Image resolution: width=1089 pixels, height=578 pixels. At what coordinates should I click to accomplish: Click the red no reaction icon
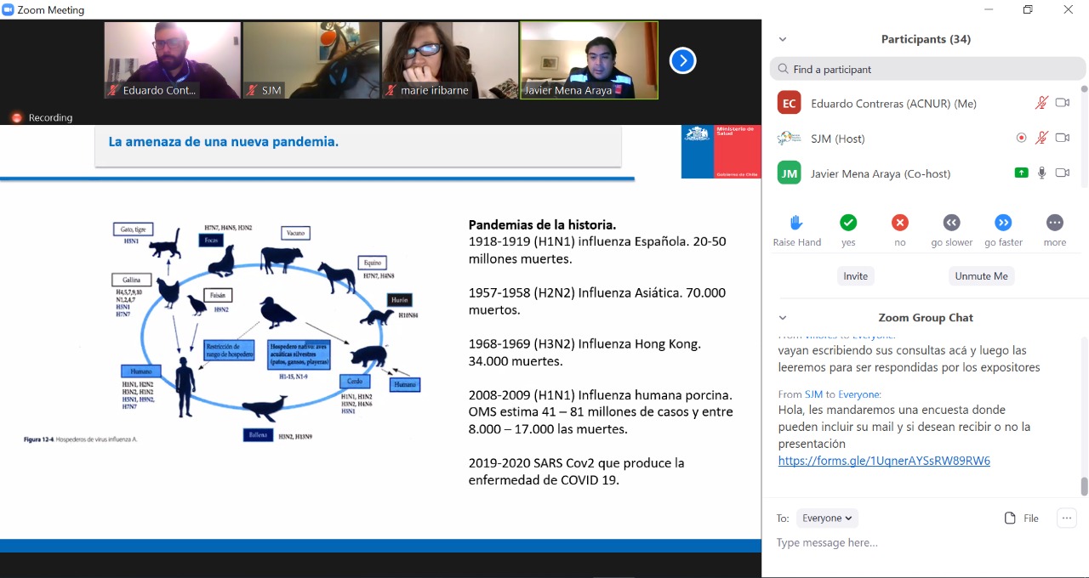point(900,223)
